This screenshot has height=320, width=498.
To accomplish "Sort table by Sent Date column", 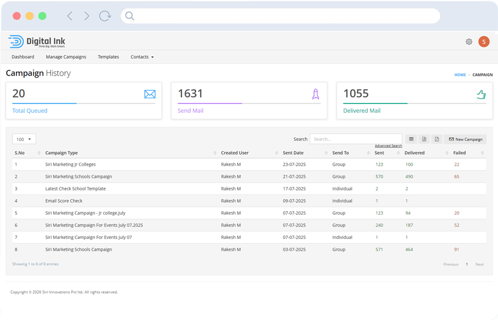I will [x=293, y=153].
